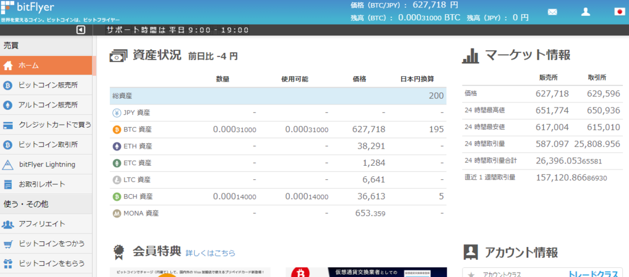Click the person icon beside アカウント情報
Image resolution: width=629 pixels, height=277 pixels.
pos(471,252)
